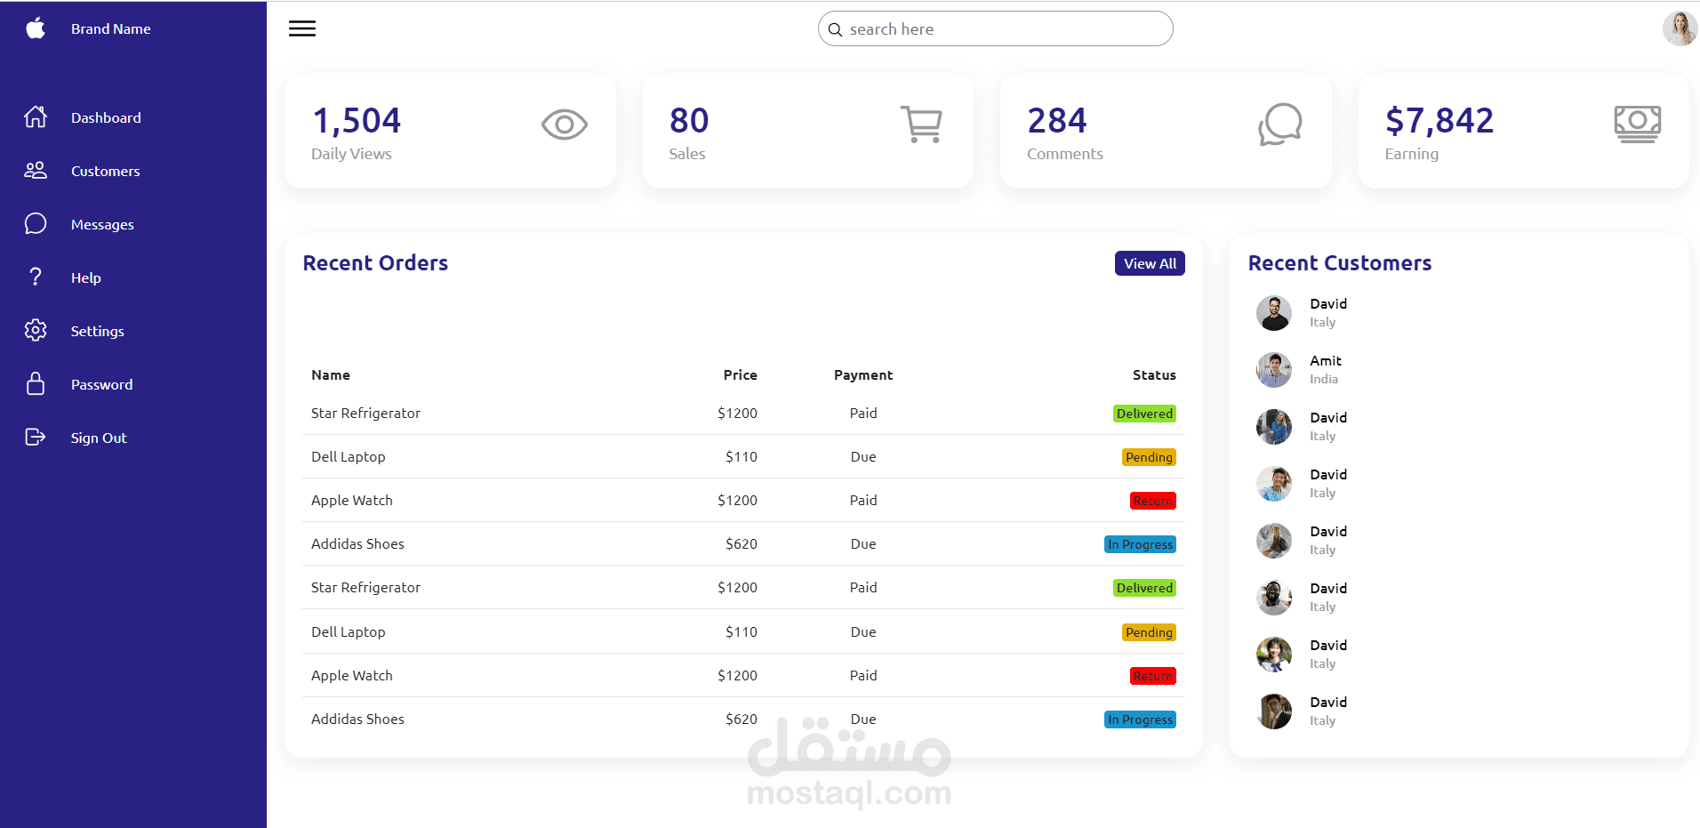The image size is (1700, 828).
Task: Select the Customers icon in the sidebar
Action: pos(36,170)
